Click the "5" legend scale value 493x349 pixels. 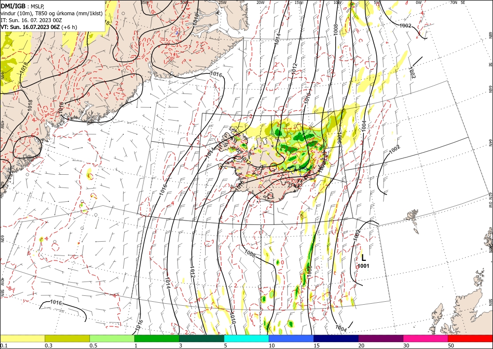[x=226, y=346]
